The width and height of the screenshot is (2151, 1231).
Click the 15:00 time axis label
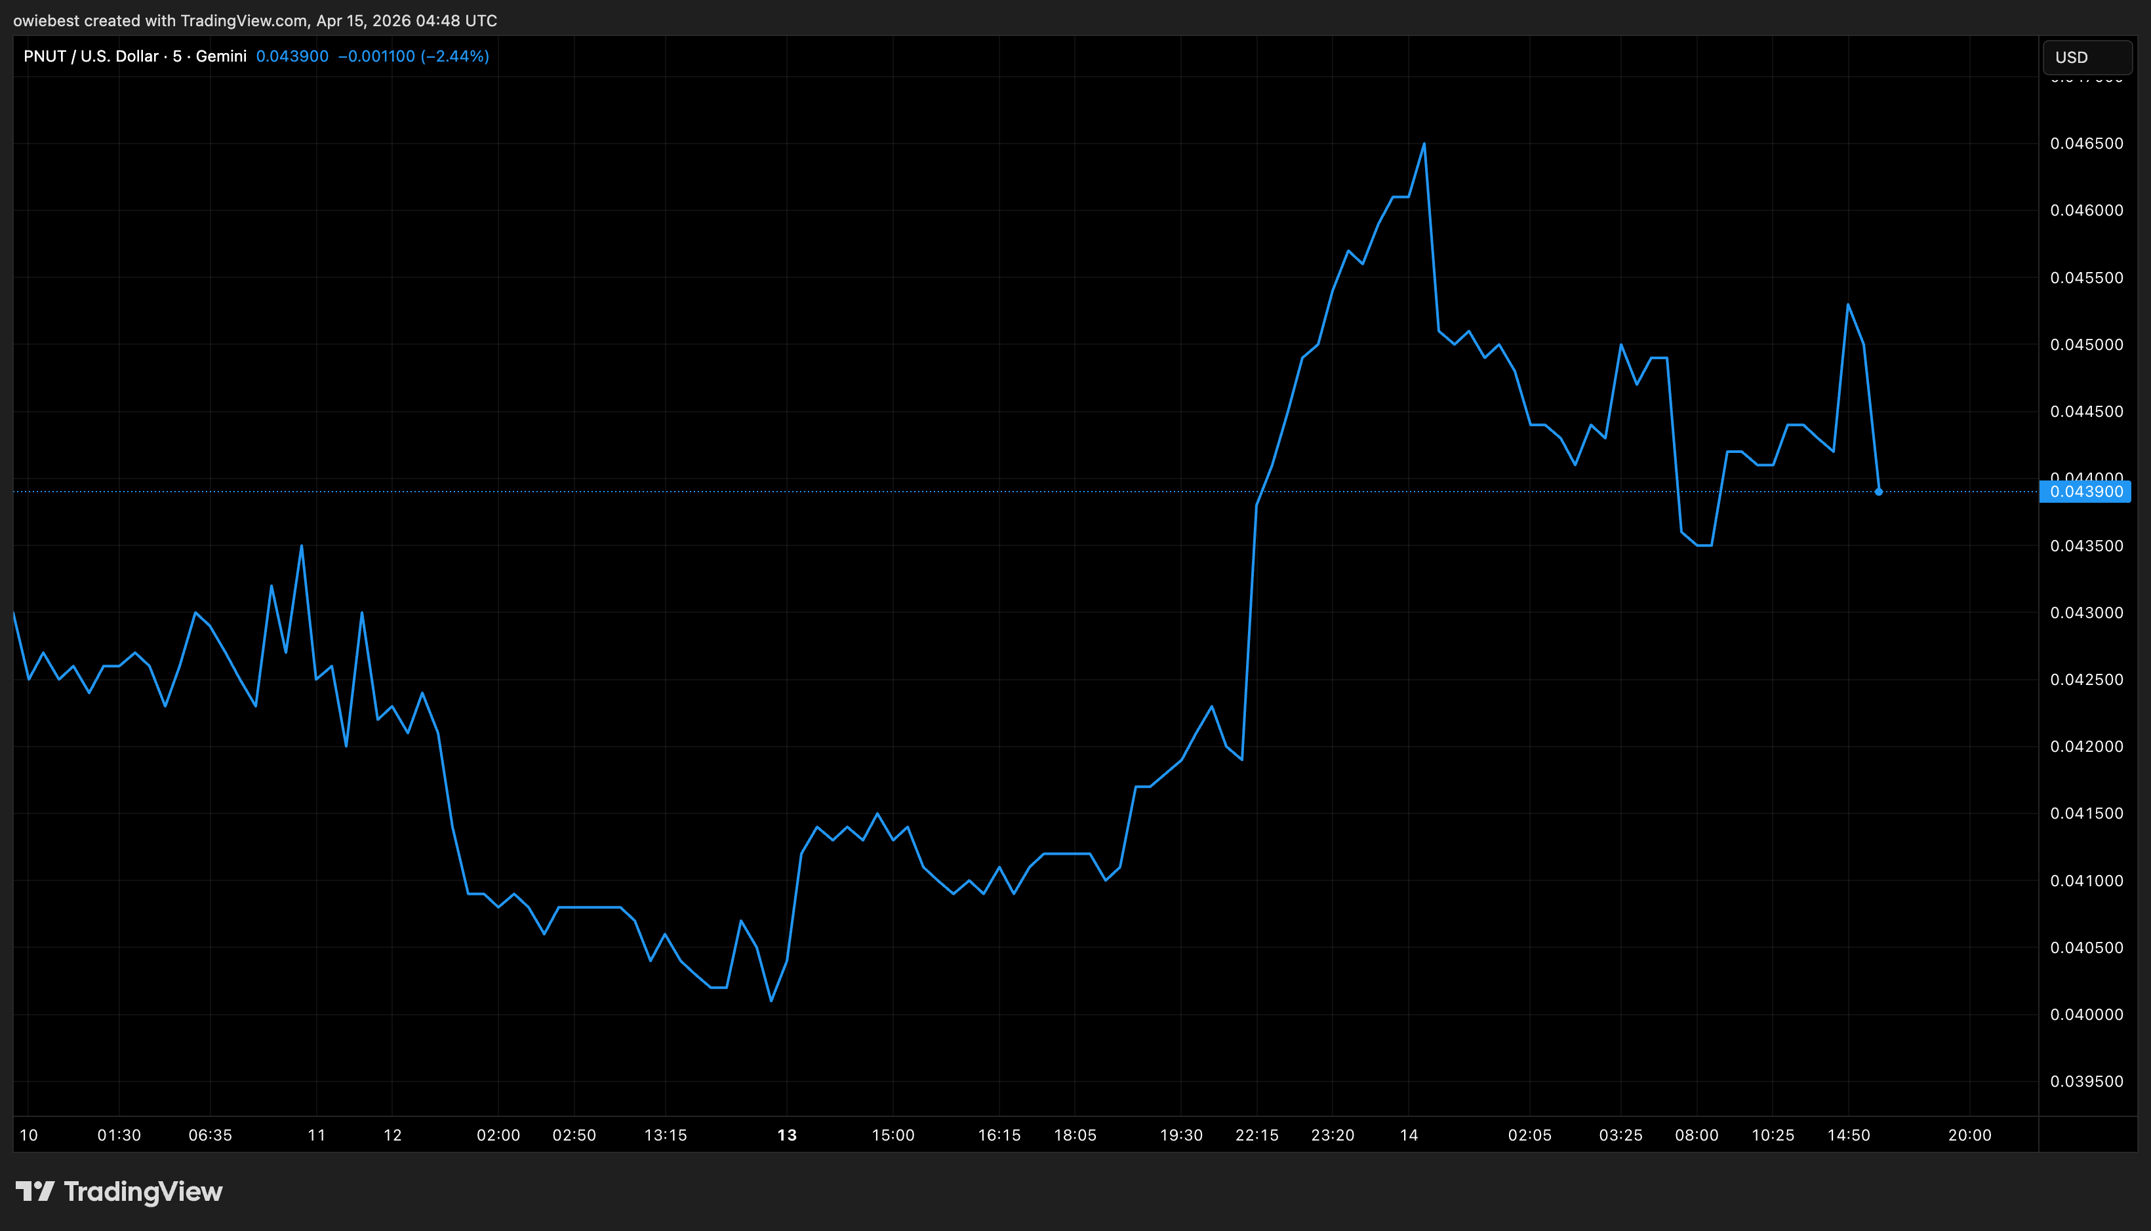[893, 1135]
